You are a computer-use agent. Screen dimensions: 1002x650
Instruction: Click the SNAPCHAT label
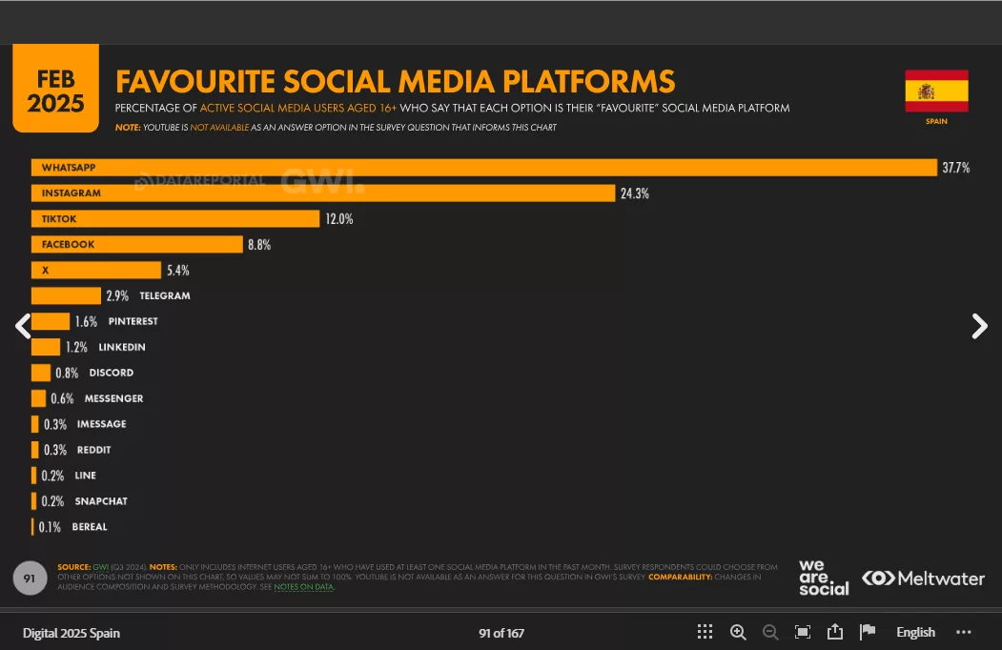[101, 501]
